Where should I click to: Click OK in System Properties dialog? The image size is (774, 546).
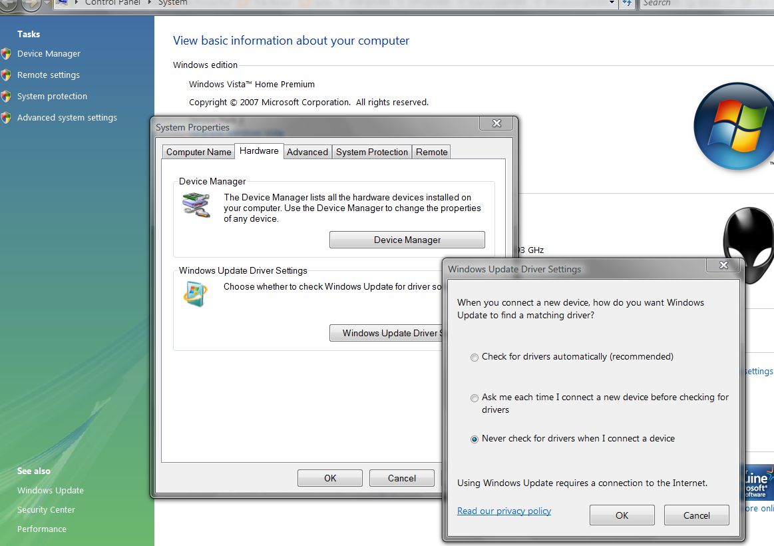(329, 478)
